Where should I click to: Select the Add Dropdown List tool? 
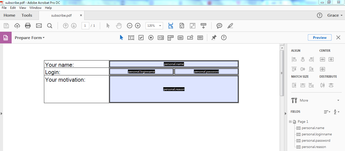[x=171, y=38]
